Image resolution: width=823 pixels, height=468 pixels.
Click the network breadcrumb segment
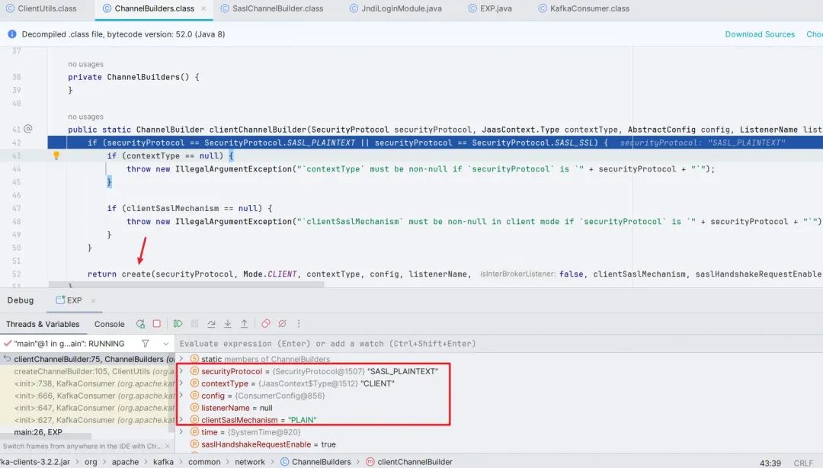coord(250,462)
